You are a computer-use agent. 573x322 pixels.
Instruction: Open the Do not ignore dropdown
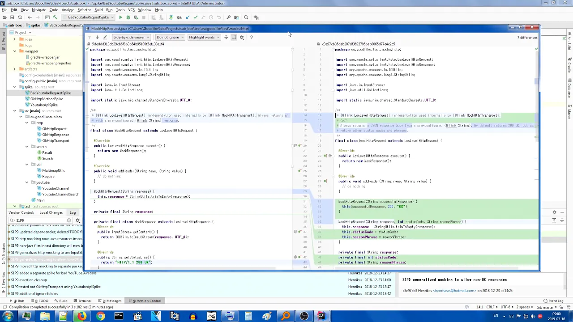(170, 37)
